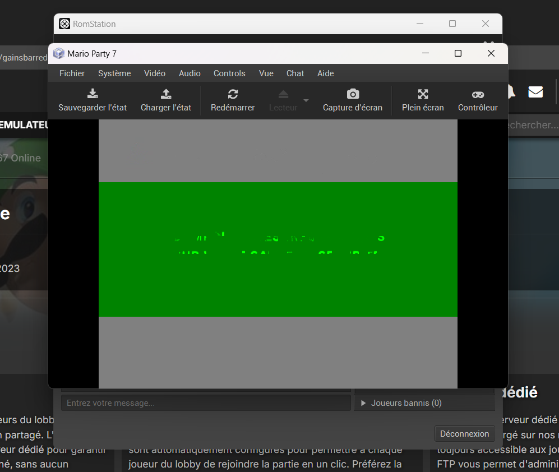
Task: Open the Système menu
Action: 114,73
